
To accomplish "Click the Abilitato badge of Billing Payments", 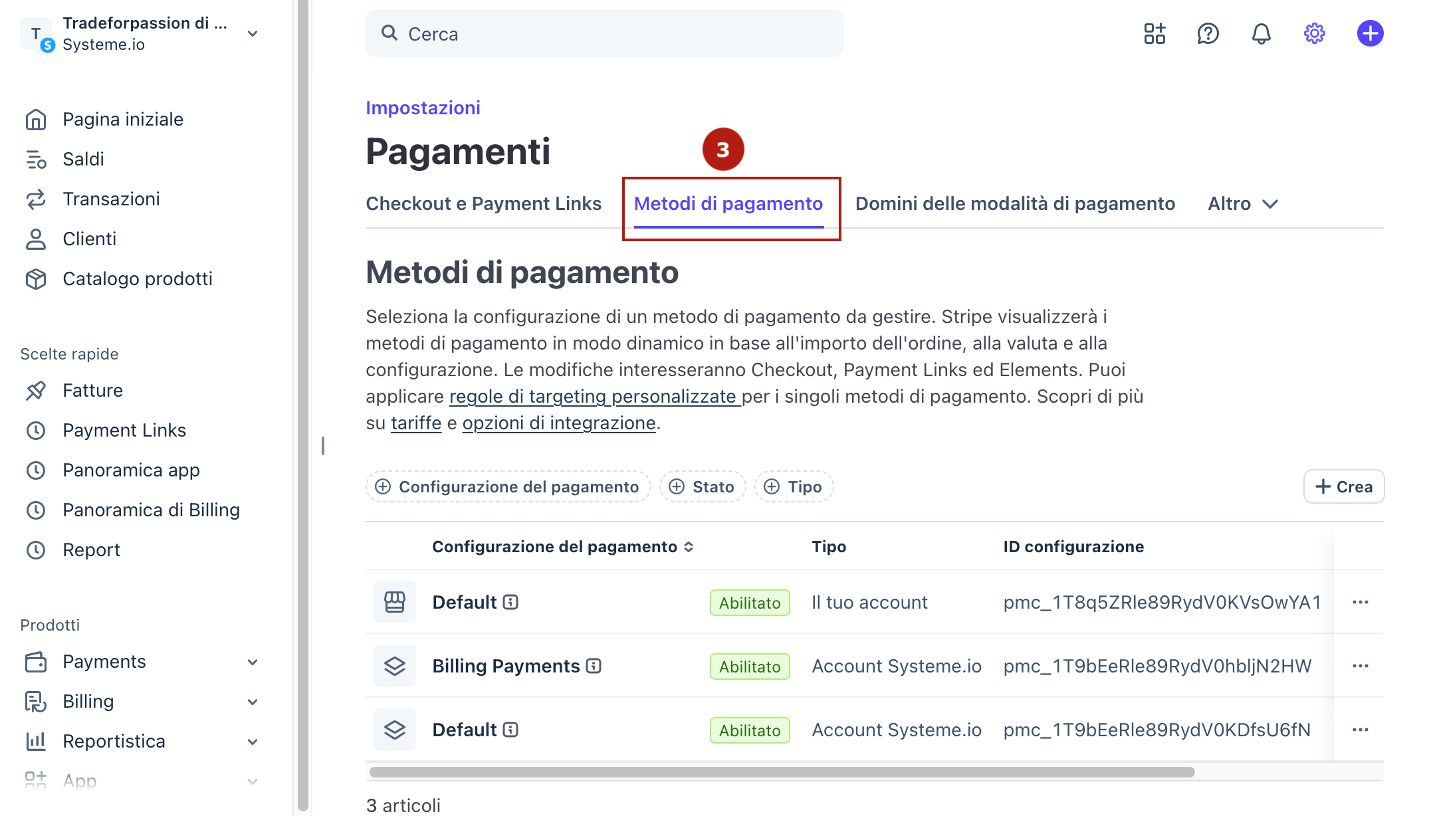I will (750, 666).
